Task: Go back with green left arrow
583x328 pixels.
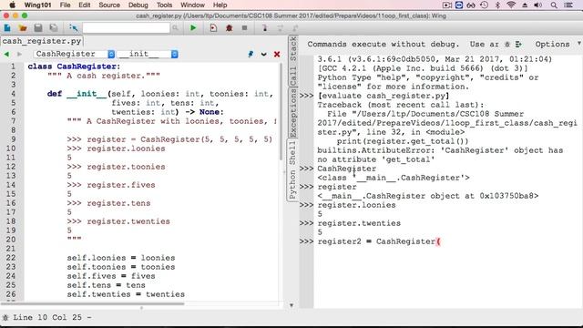Action: tap(6, 55)
